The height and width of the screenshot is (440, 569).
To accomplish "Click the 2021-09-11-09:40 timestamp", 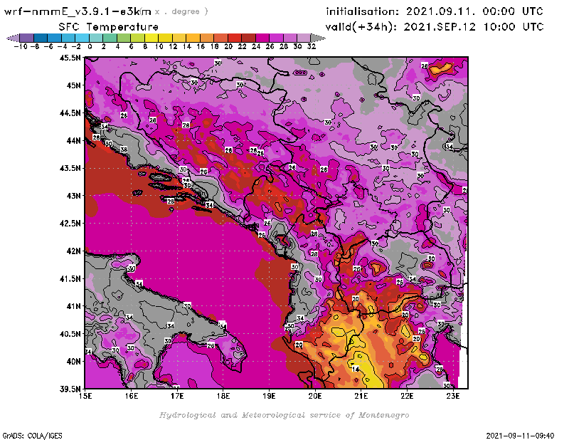I will coord(520,435).
